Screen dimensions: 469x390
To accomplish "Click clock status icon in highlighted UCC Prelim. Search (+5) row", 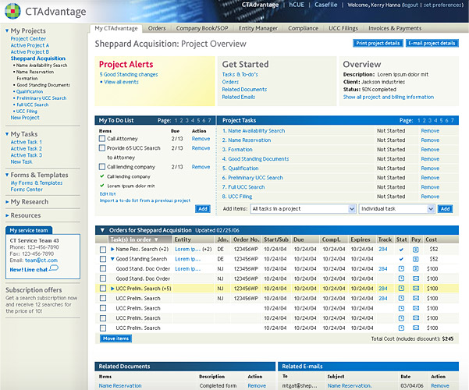I will pos(401,289).
